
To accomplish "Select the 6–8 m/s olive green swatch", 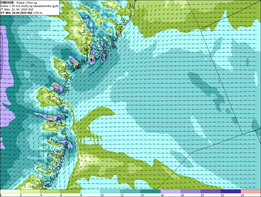I will point(70,191).
